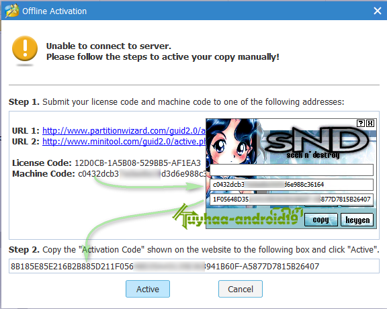Click the keygen output field starting 1F05648D35
Image resolution: width=387 pixels, height=309 pixels.
tap(292, 200)
